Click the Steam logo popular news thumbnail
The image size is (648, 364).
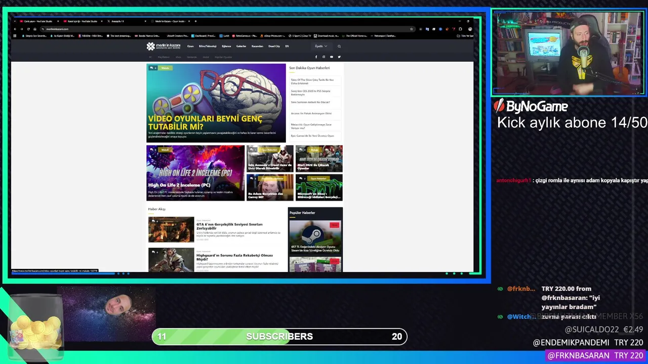point(315,237)
